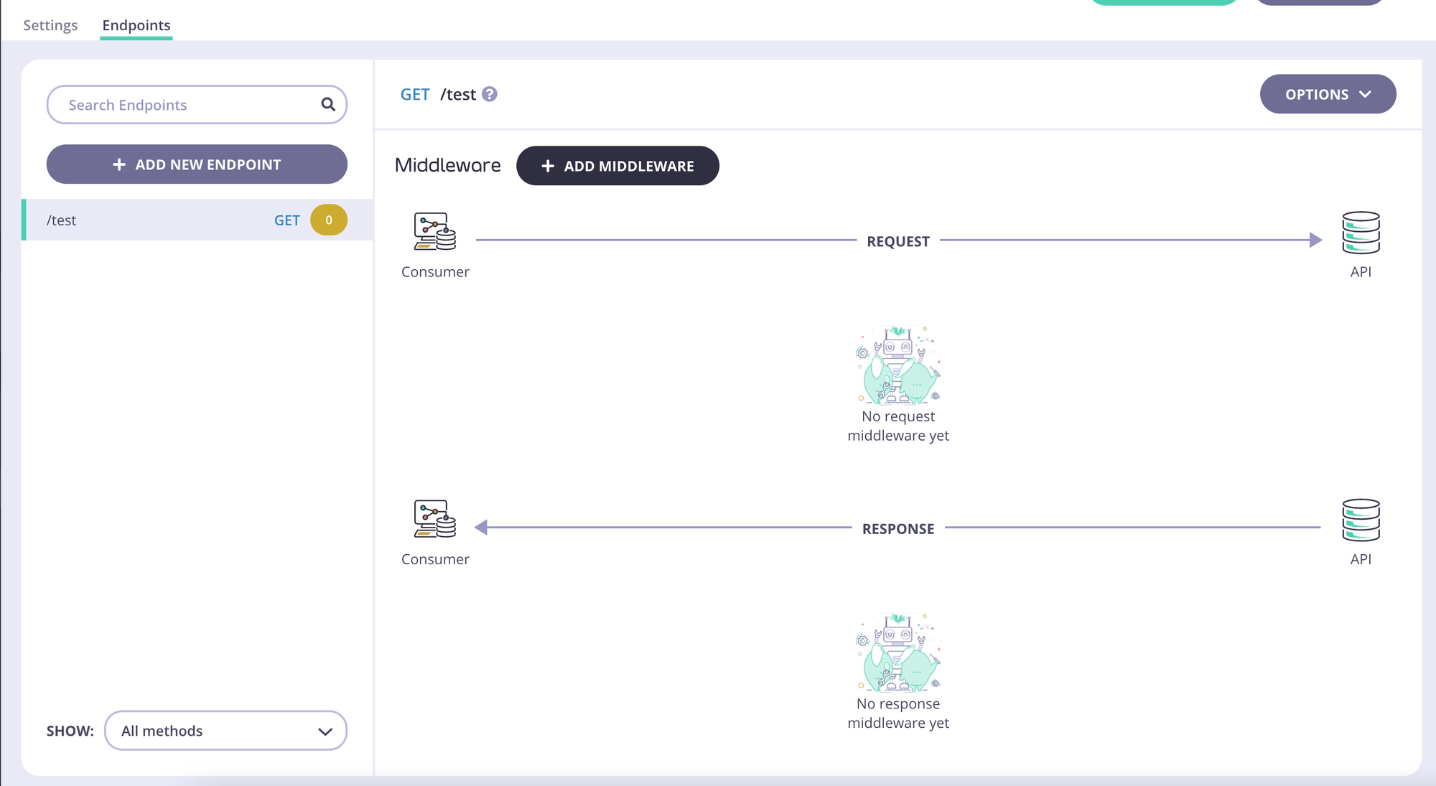
Task: Show all methods using the SHOW dropdown
Action: (x=225, y=731)
